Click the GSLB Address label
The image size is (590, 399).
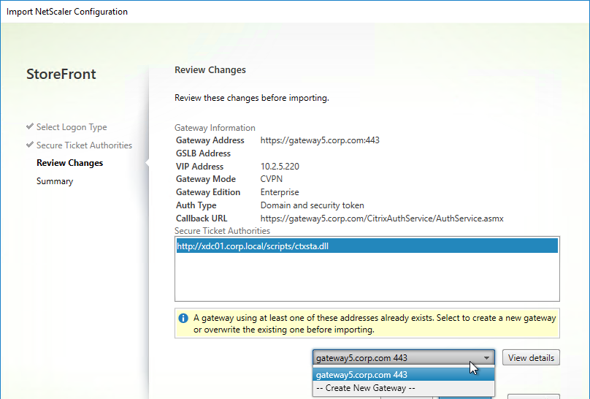point(203,153)
